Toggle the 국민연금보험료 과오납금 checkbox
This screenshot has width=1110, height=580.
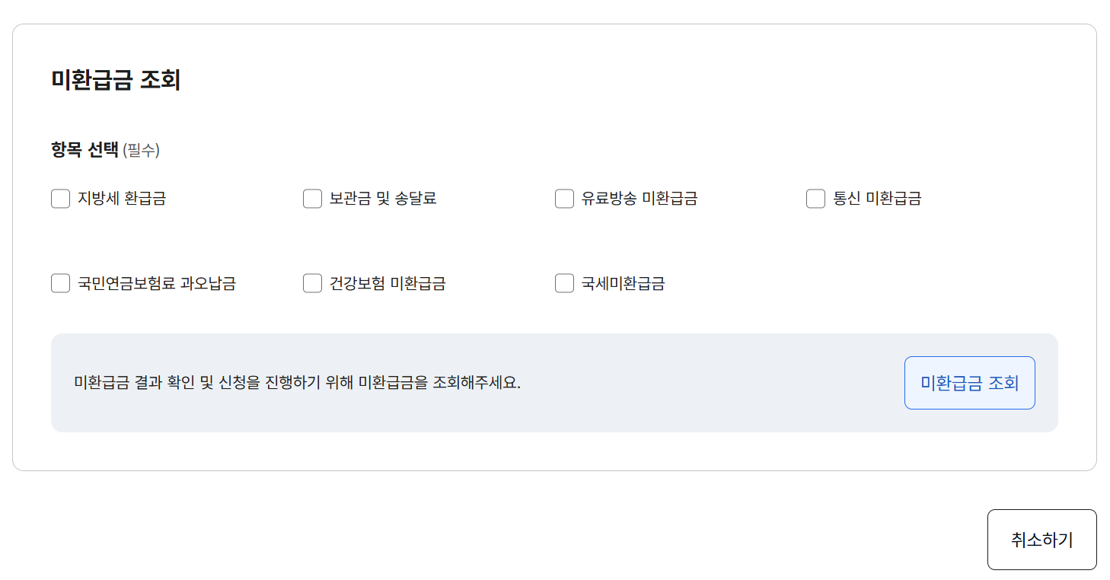61,283
